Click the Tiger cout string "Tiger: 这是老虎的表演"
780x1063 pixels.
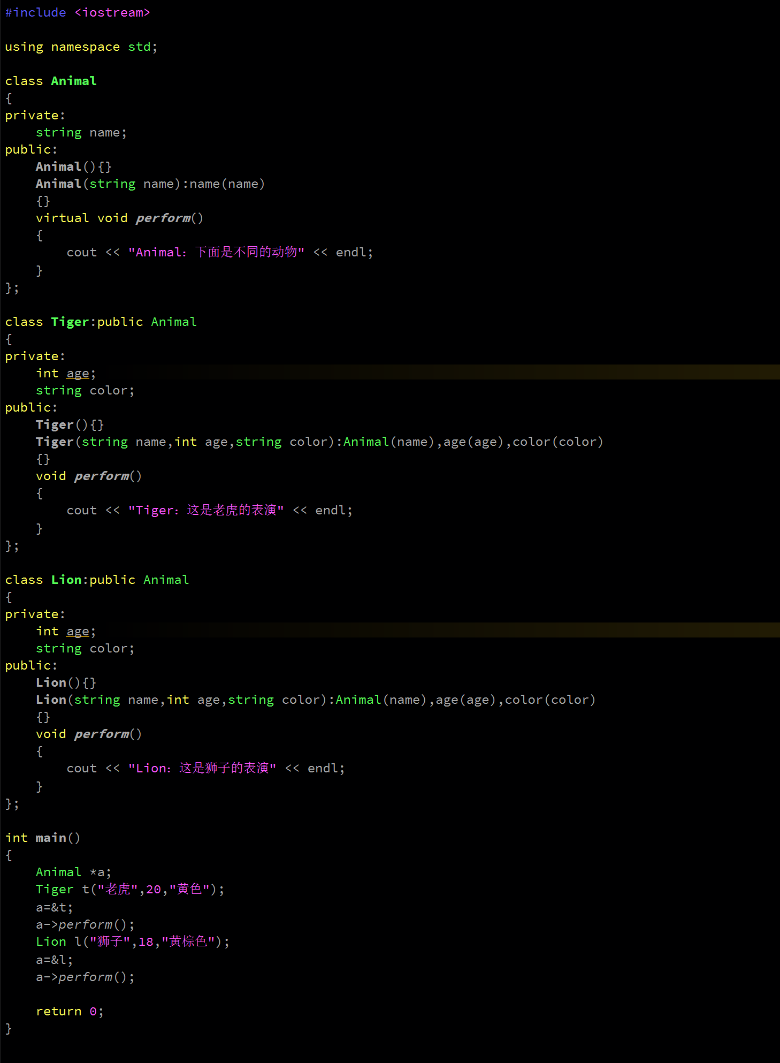[206, 510]
